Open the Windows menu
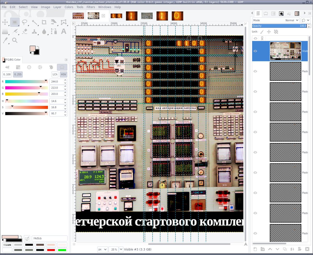The image size is (313, 255). click(105, 7)
